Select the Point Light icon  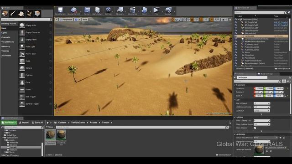[22, 46]
